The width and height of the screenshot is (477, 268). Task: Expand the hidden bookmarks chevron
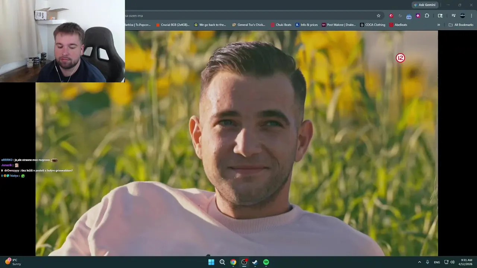439,25
